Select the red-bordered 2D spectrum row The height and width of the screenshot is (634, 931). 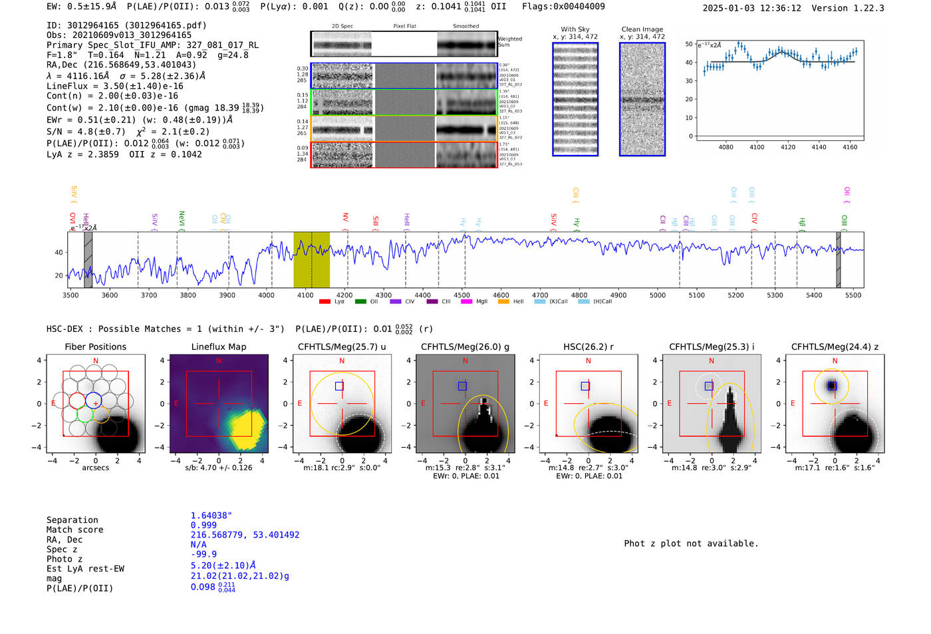404,155
